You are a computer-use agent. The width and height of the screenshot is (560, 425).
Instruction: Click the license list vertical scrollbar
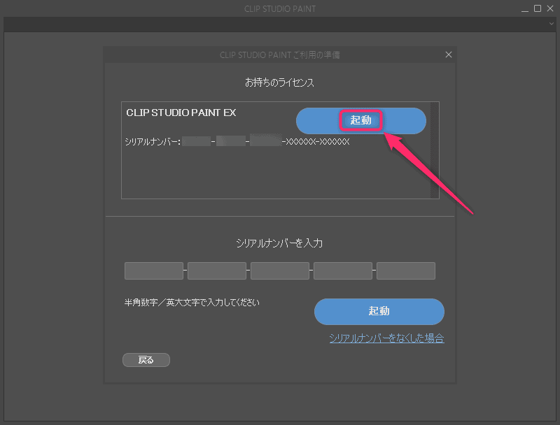(x=435, y=150)
